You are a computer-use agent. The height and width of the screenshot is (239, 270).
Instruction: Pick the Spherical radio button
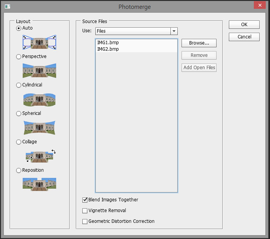click(x=18, y=113)
